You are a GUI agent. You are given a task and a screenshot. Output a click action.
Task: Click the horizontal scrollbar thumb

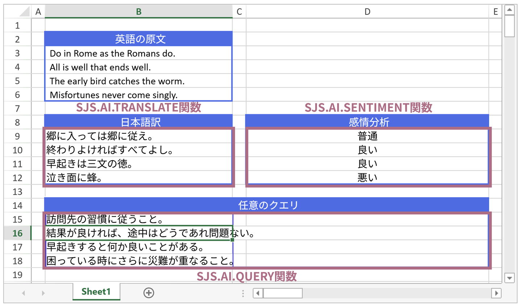pos(283,293)
